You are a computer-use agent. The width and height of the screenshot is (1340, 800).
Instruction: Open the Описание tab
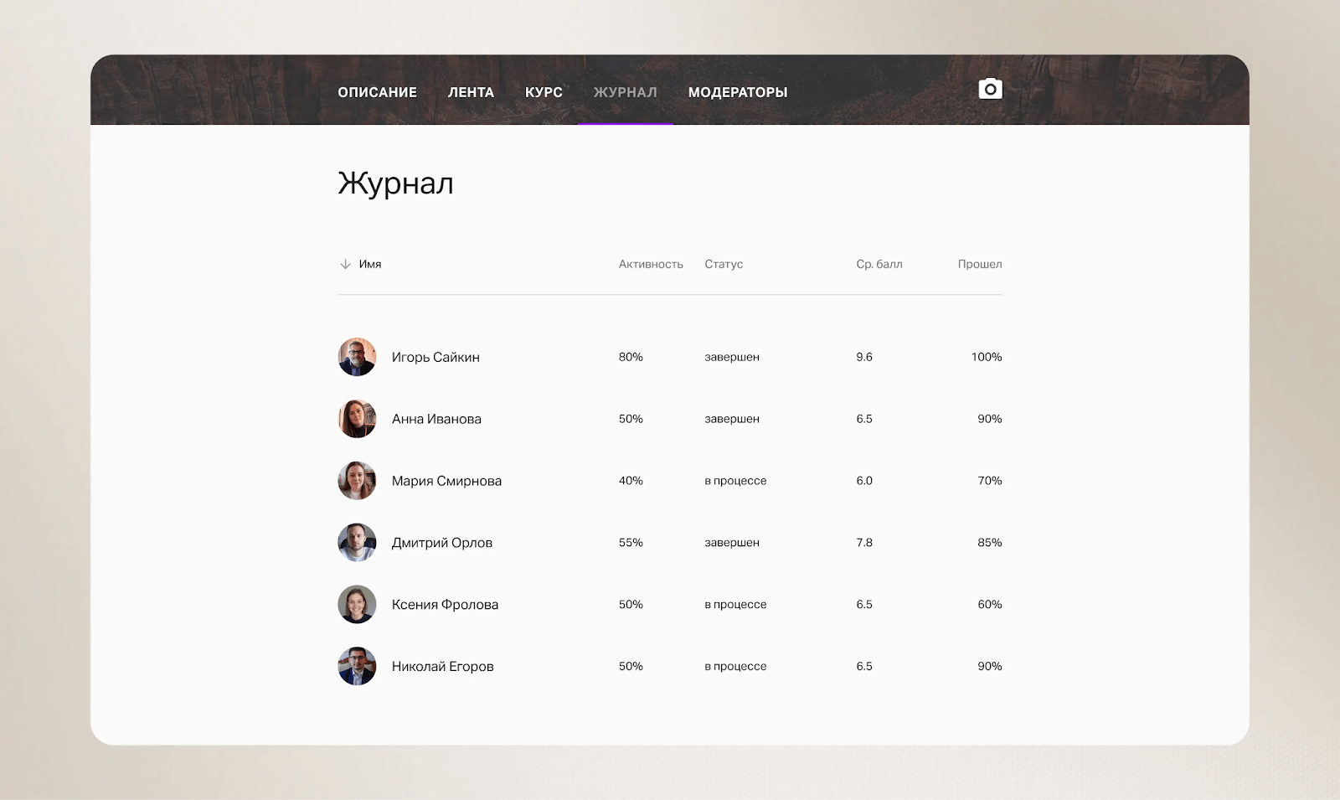[377, 92]
